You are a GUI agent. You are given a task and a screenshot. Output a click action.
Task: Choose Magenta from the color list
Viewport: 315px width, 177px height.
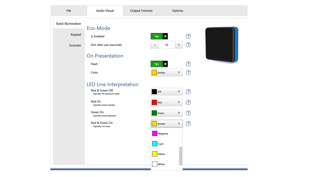click(165, 133)
